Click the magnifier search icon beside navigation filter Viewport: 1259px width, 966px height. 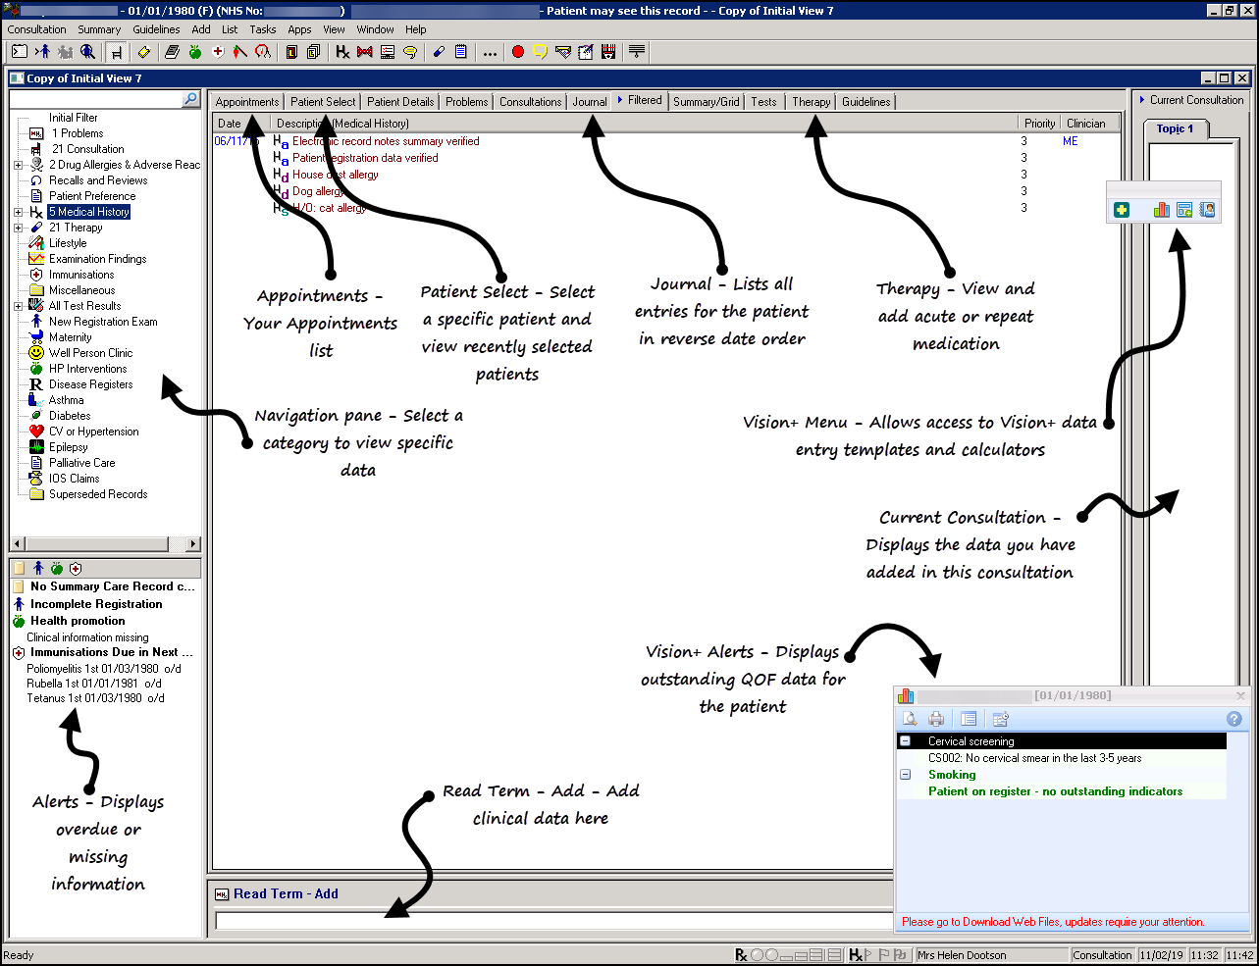pos(190,99)
